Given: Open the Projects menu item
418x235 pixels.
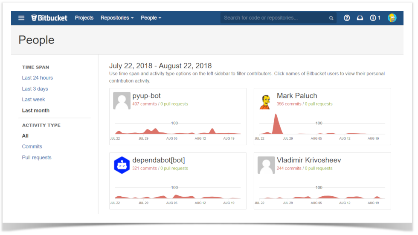Looking at the screenshot, I should 84,18.
